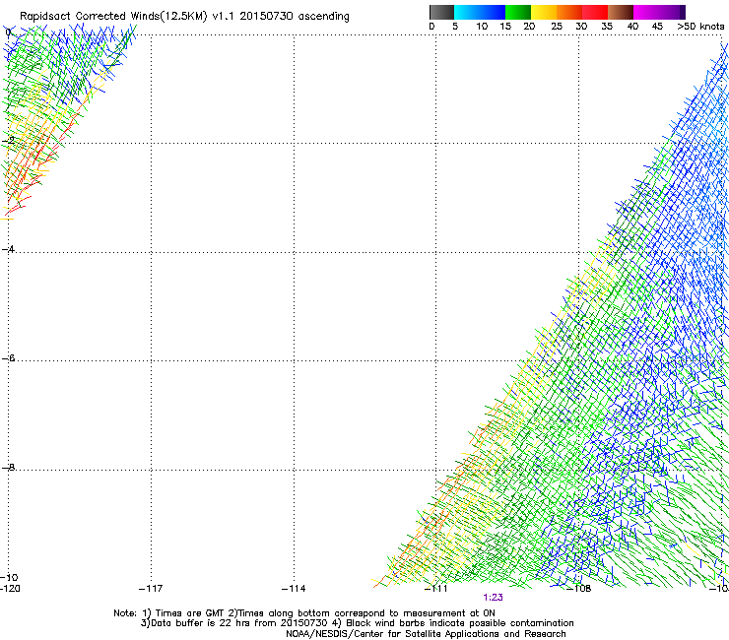Click the NOAA/NESDIS credit line
729x640 pixels.
click(x=426, y=634)
